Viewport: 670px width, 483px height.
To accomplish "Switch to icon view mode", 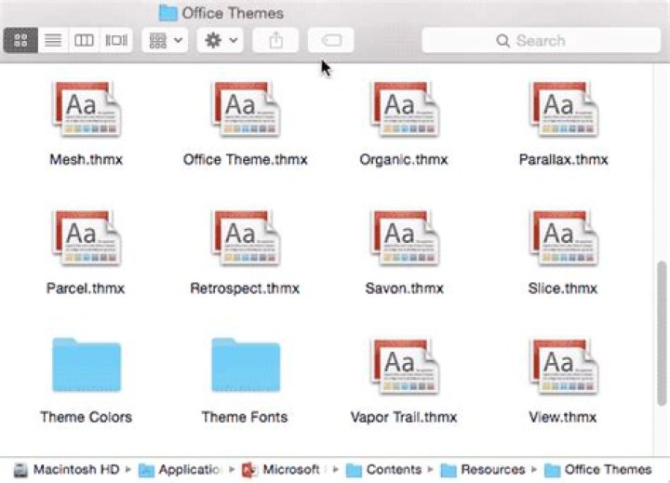I will coord(21,41).
